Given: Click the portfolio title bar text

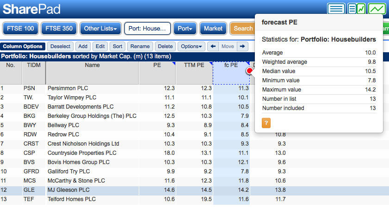Looking at the screenshot, I should (86, 56).
